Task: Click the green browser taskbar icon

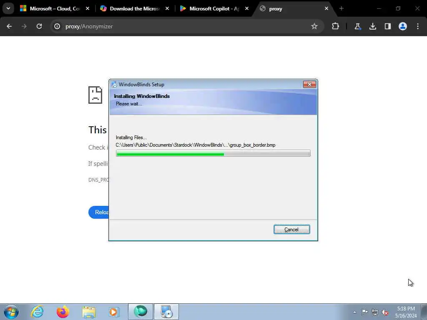Action: 141,312
